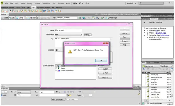This screenshot has width=175, height=106.
Task: Click the File Management icon
Action: [x=80, y=18]
